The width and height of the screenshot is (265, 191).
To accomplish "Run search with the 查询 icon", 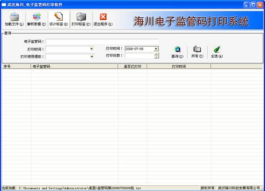I will 177,52.
